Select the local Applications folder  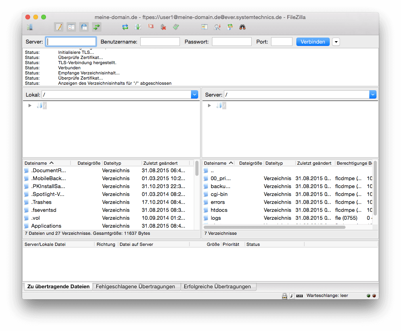tap(109, 226)
